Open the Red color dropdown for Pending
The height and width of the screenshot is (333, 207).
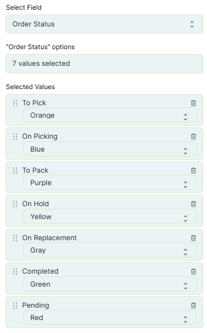point(110,318)
